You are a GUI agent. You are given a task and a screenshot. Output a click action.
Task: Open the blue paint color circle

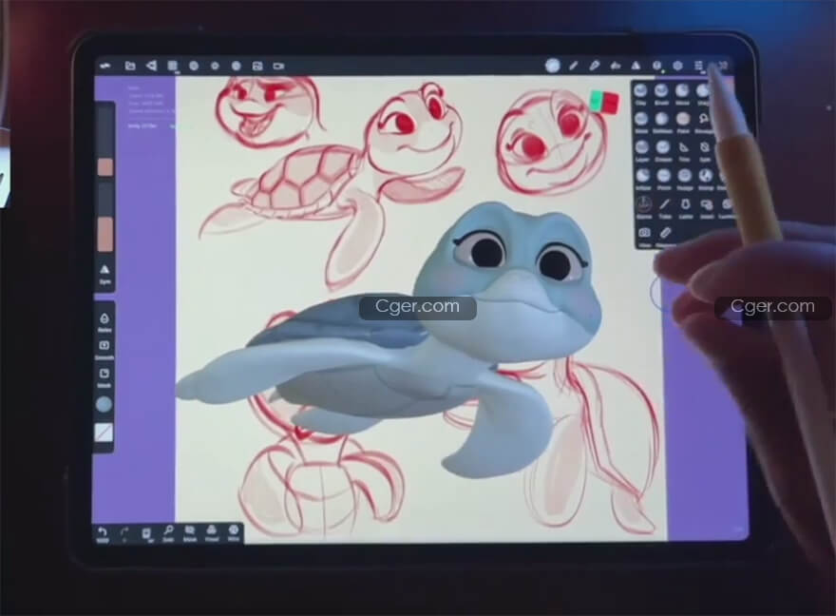[104, 405]
